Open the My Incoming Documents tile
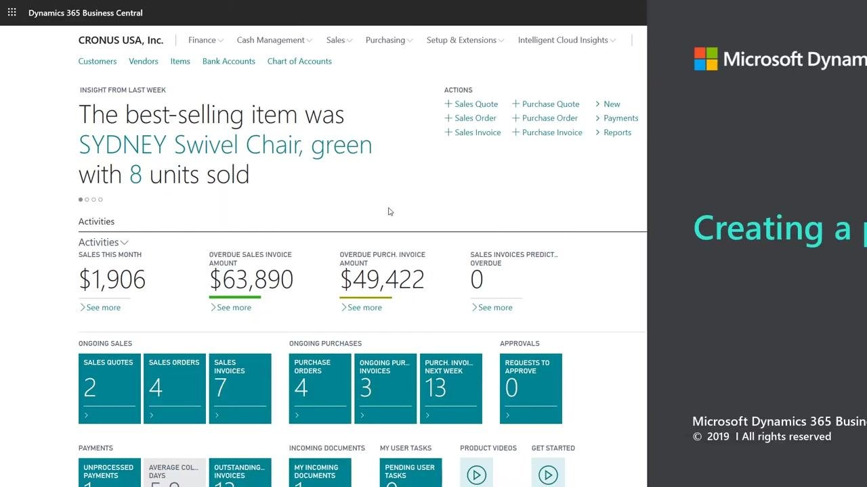Image resolution: width=867 pixels, height=487 pixels. pyautogui.click(x=320, y=473)
